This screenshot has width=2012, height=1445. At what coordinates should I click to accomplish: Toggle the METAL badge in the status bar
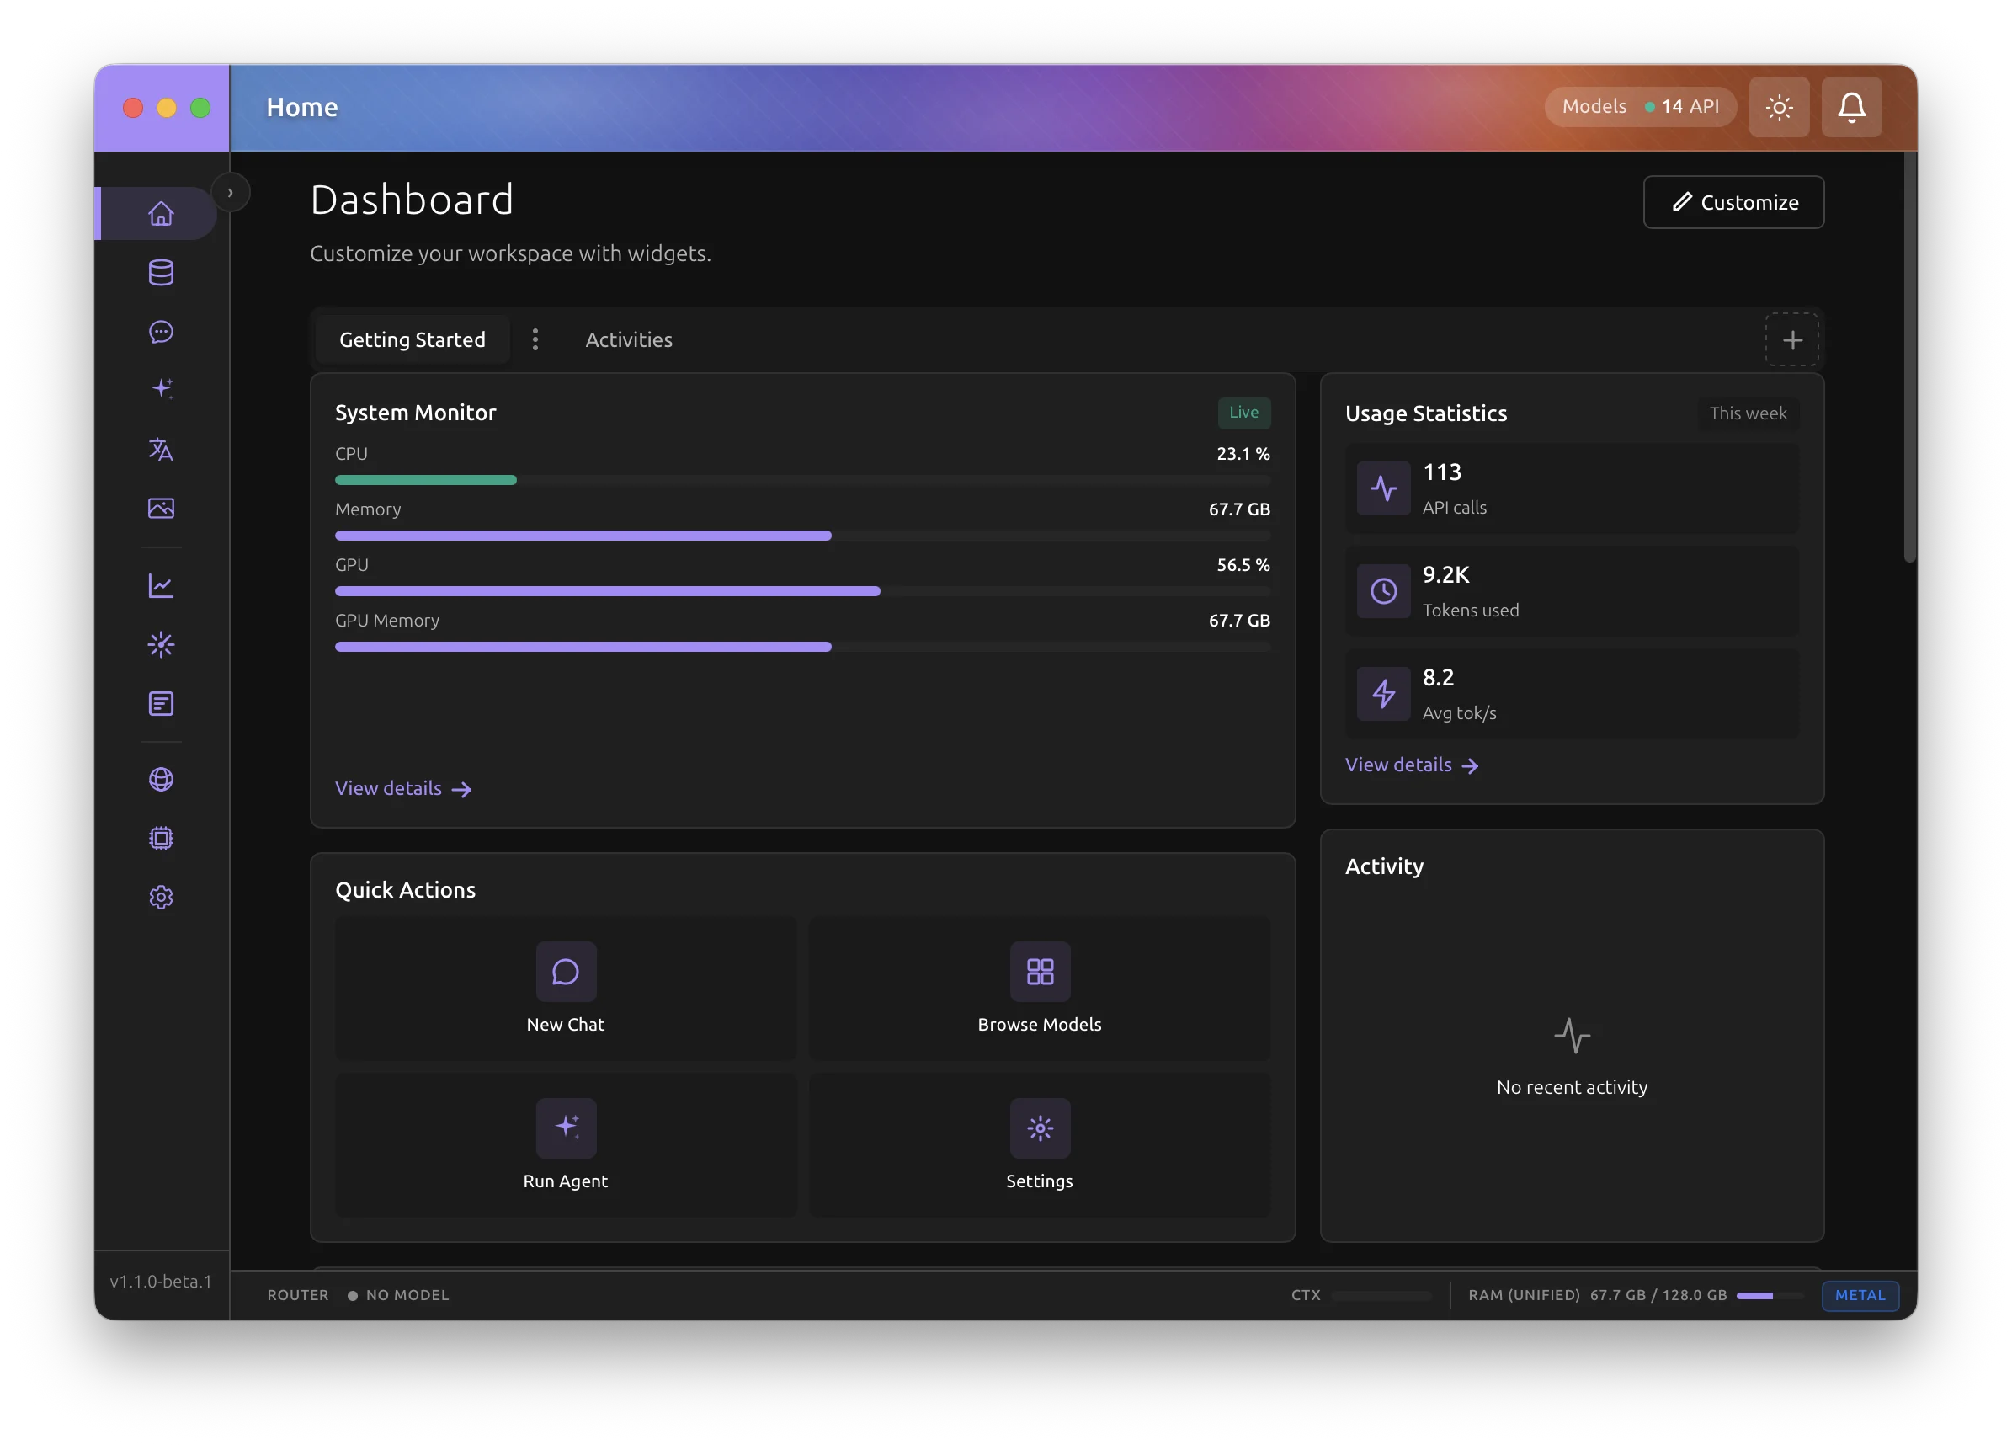[x=1860, y=1296]
